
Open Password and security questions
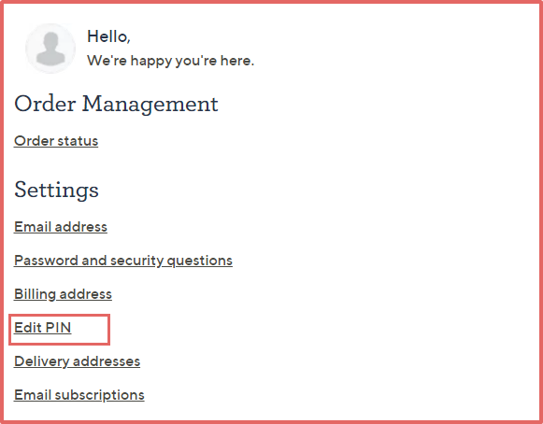(123, 261)
